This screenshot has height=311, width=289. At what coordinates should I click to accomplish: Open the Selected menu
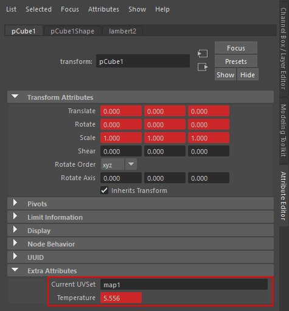(x=38, y=9)
